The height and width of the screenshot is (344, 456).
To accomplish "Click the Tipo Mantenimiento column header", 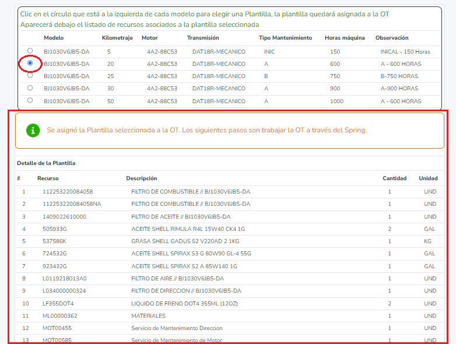I will pyautogui.click(x=285, y=38).
